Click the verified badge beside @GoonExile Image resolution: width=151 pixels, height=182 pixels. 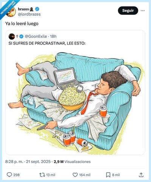point(22,37)
